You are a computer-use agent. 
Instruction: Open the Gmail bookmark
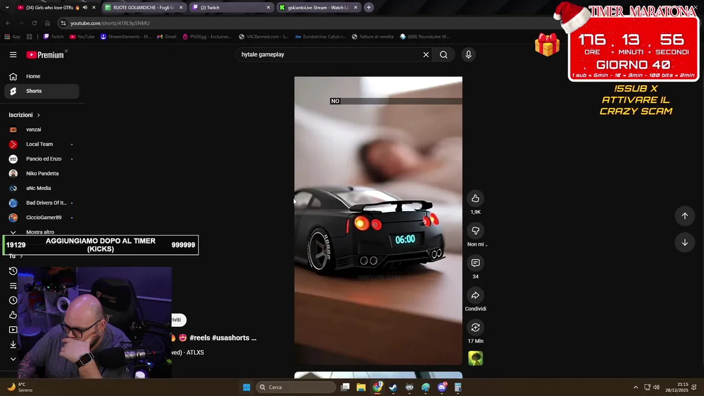(167, 37)
